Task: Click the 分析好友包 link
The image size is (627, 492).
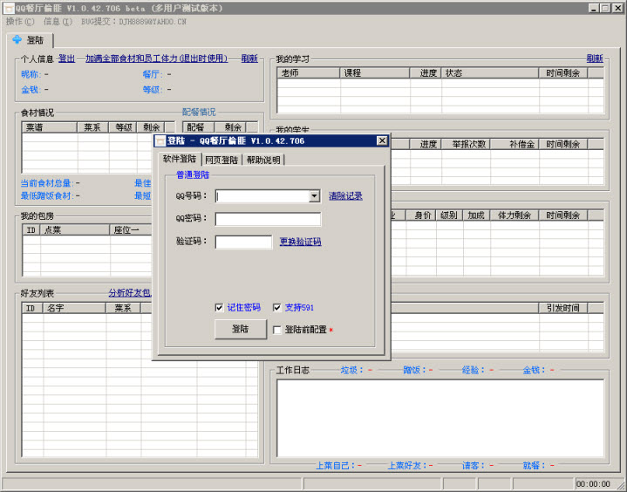Action: [x=130, y=293]
